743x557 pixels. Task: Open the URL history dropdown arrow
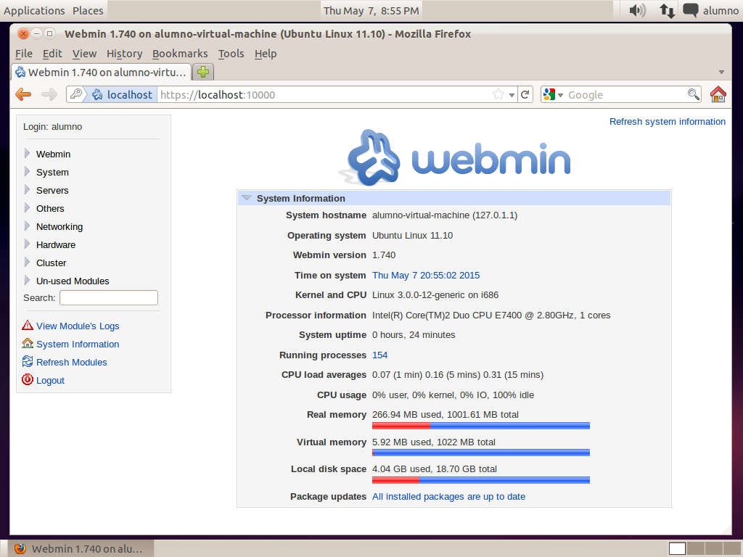click(512, 95)
